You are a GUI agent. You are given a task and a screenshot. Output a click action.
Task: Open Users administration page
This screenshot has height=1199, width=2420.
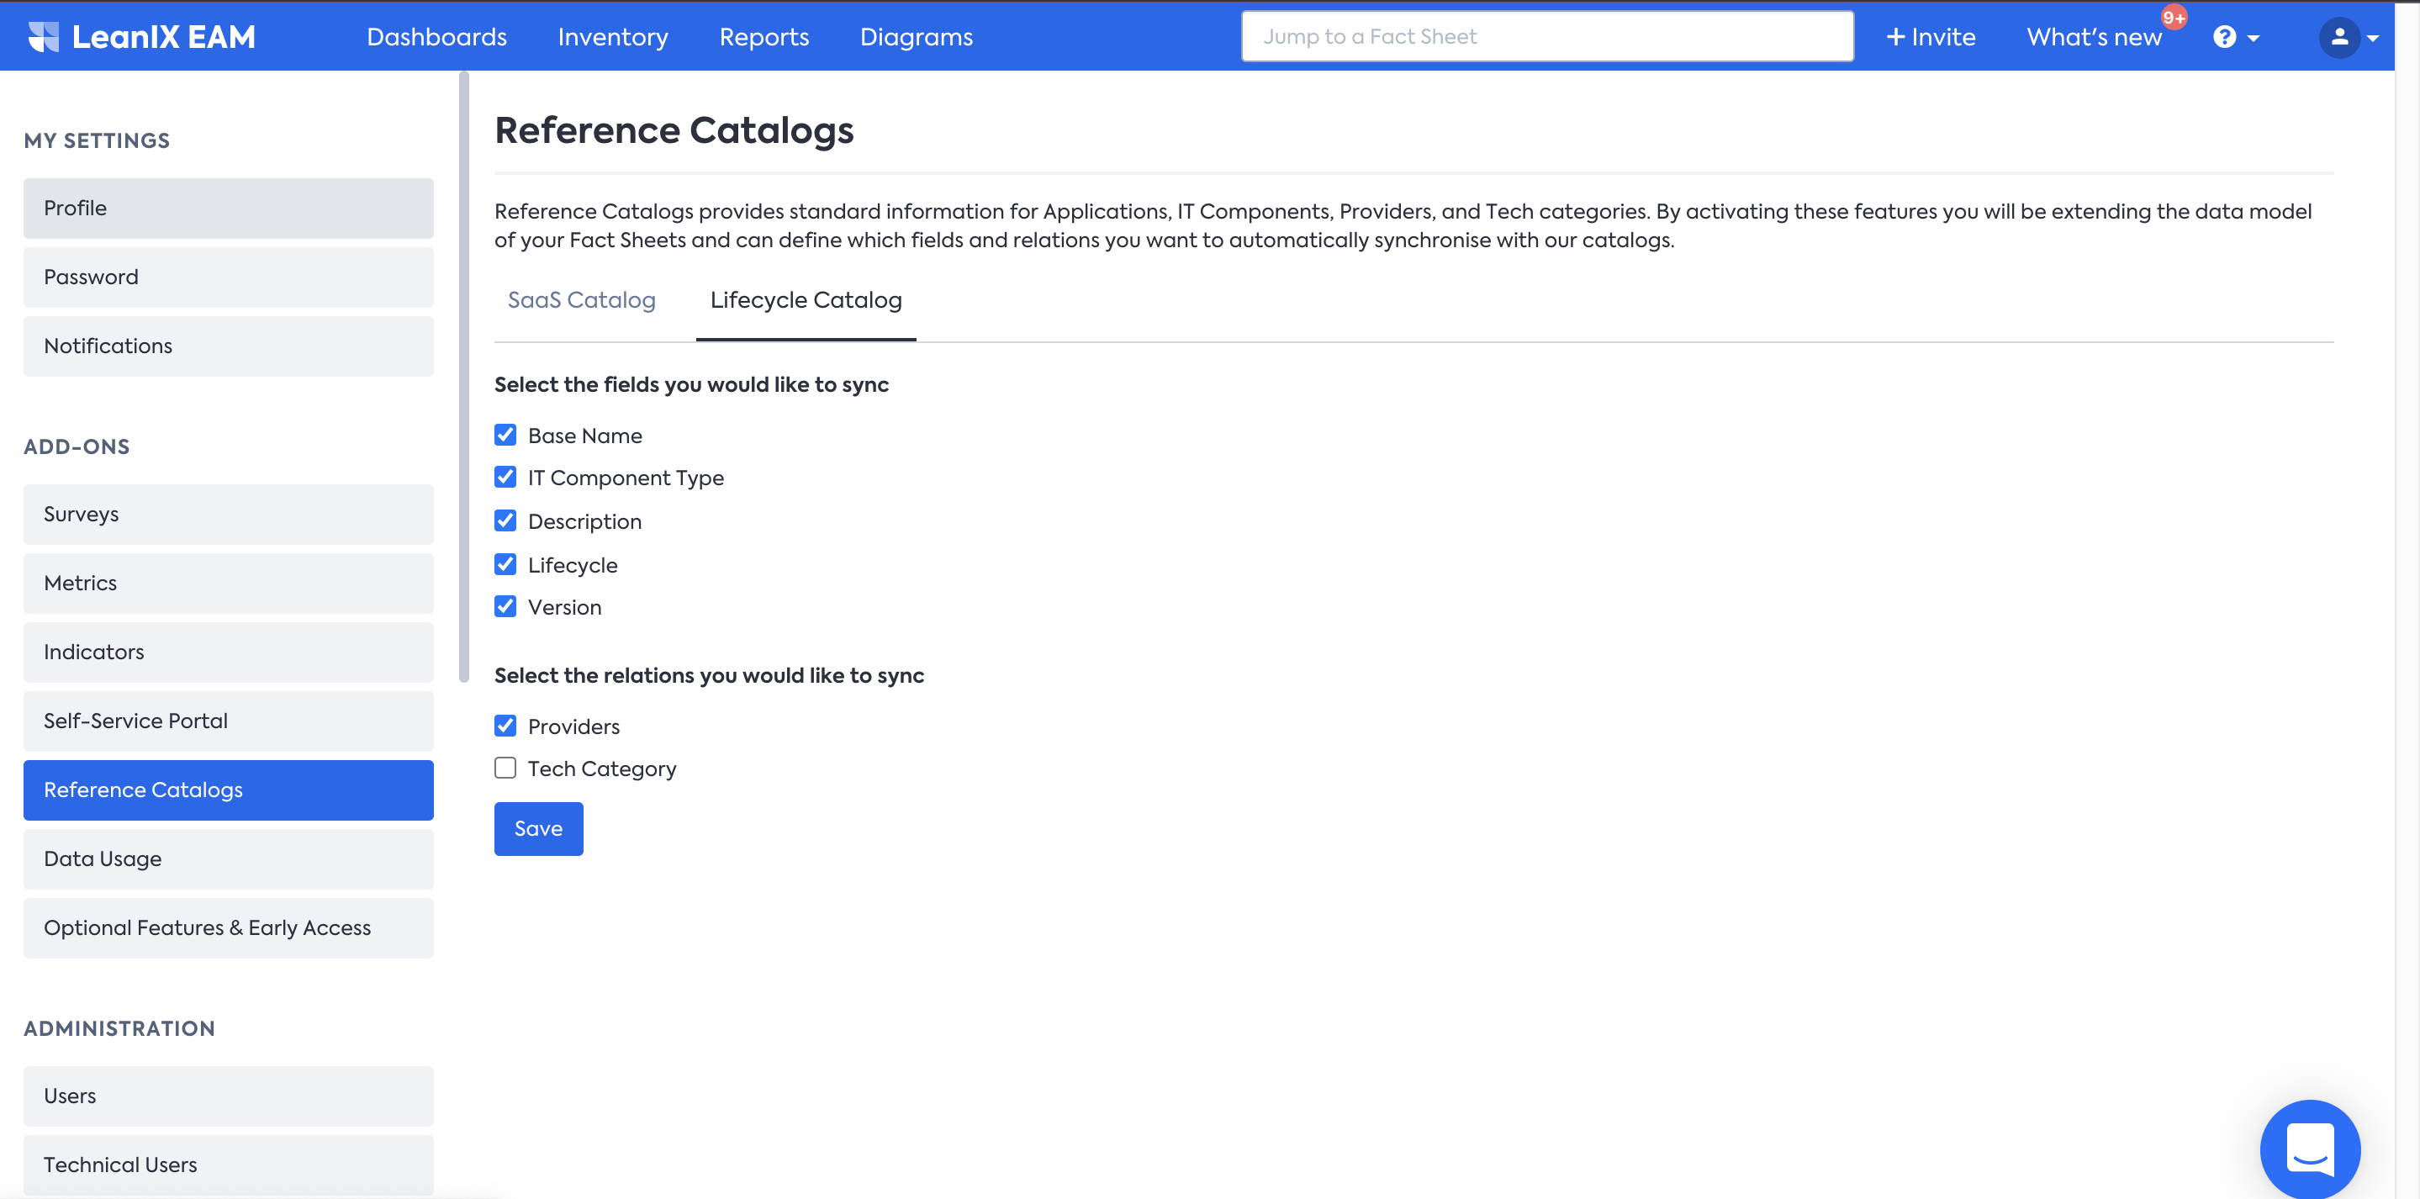point(228,1096)
